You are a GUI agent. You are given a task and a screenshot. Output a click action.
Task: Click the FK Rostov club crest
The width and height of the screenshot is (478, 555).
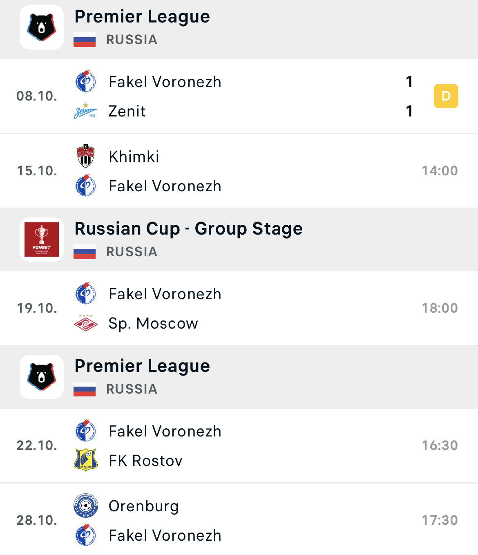click(x=85, y=460)
